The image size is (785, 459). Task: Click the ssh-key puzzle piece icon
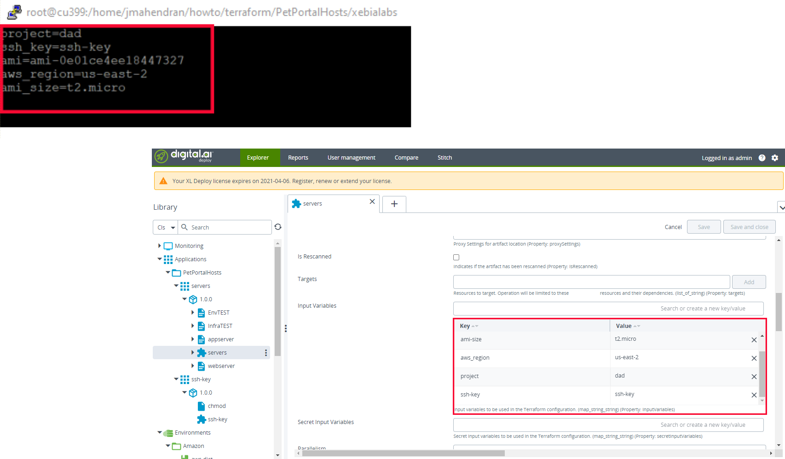202,419
